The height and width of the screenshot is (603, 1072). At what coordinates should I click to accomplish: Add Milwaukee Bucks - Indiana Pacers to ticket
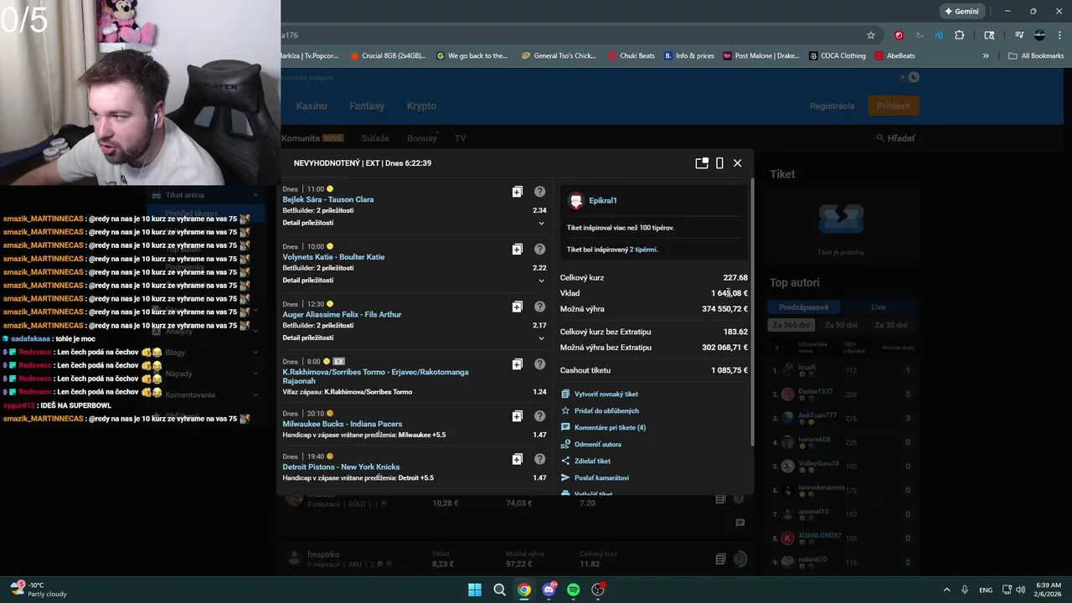point(518,416)
